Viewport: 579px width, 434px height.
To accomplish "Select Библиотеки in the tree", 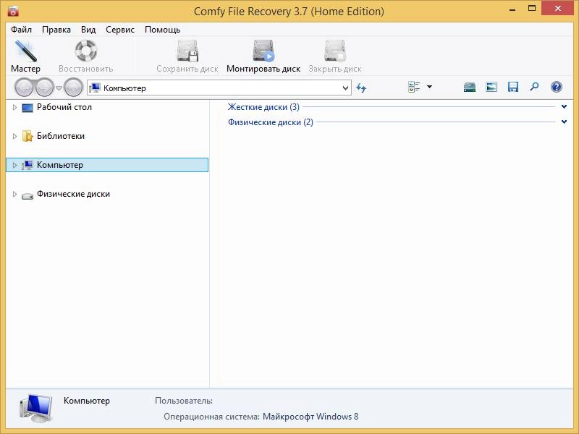I will click(x=61, y=136).
